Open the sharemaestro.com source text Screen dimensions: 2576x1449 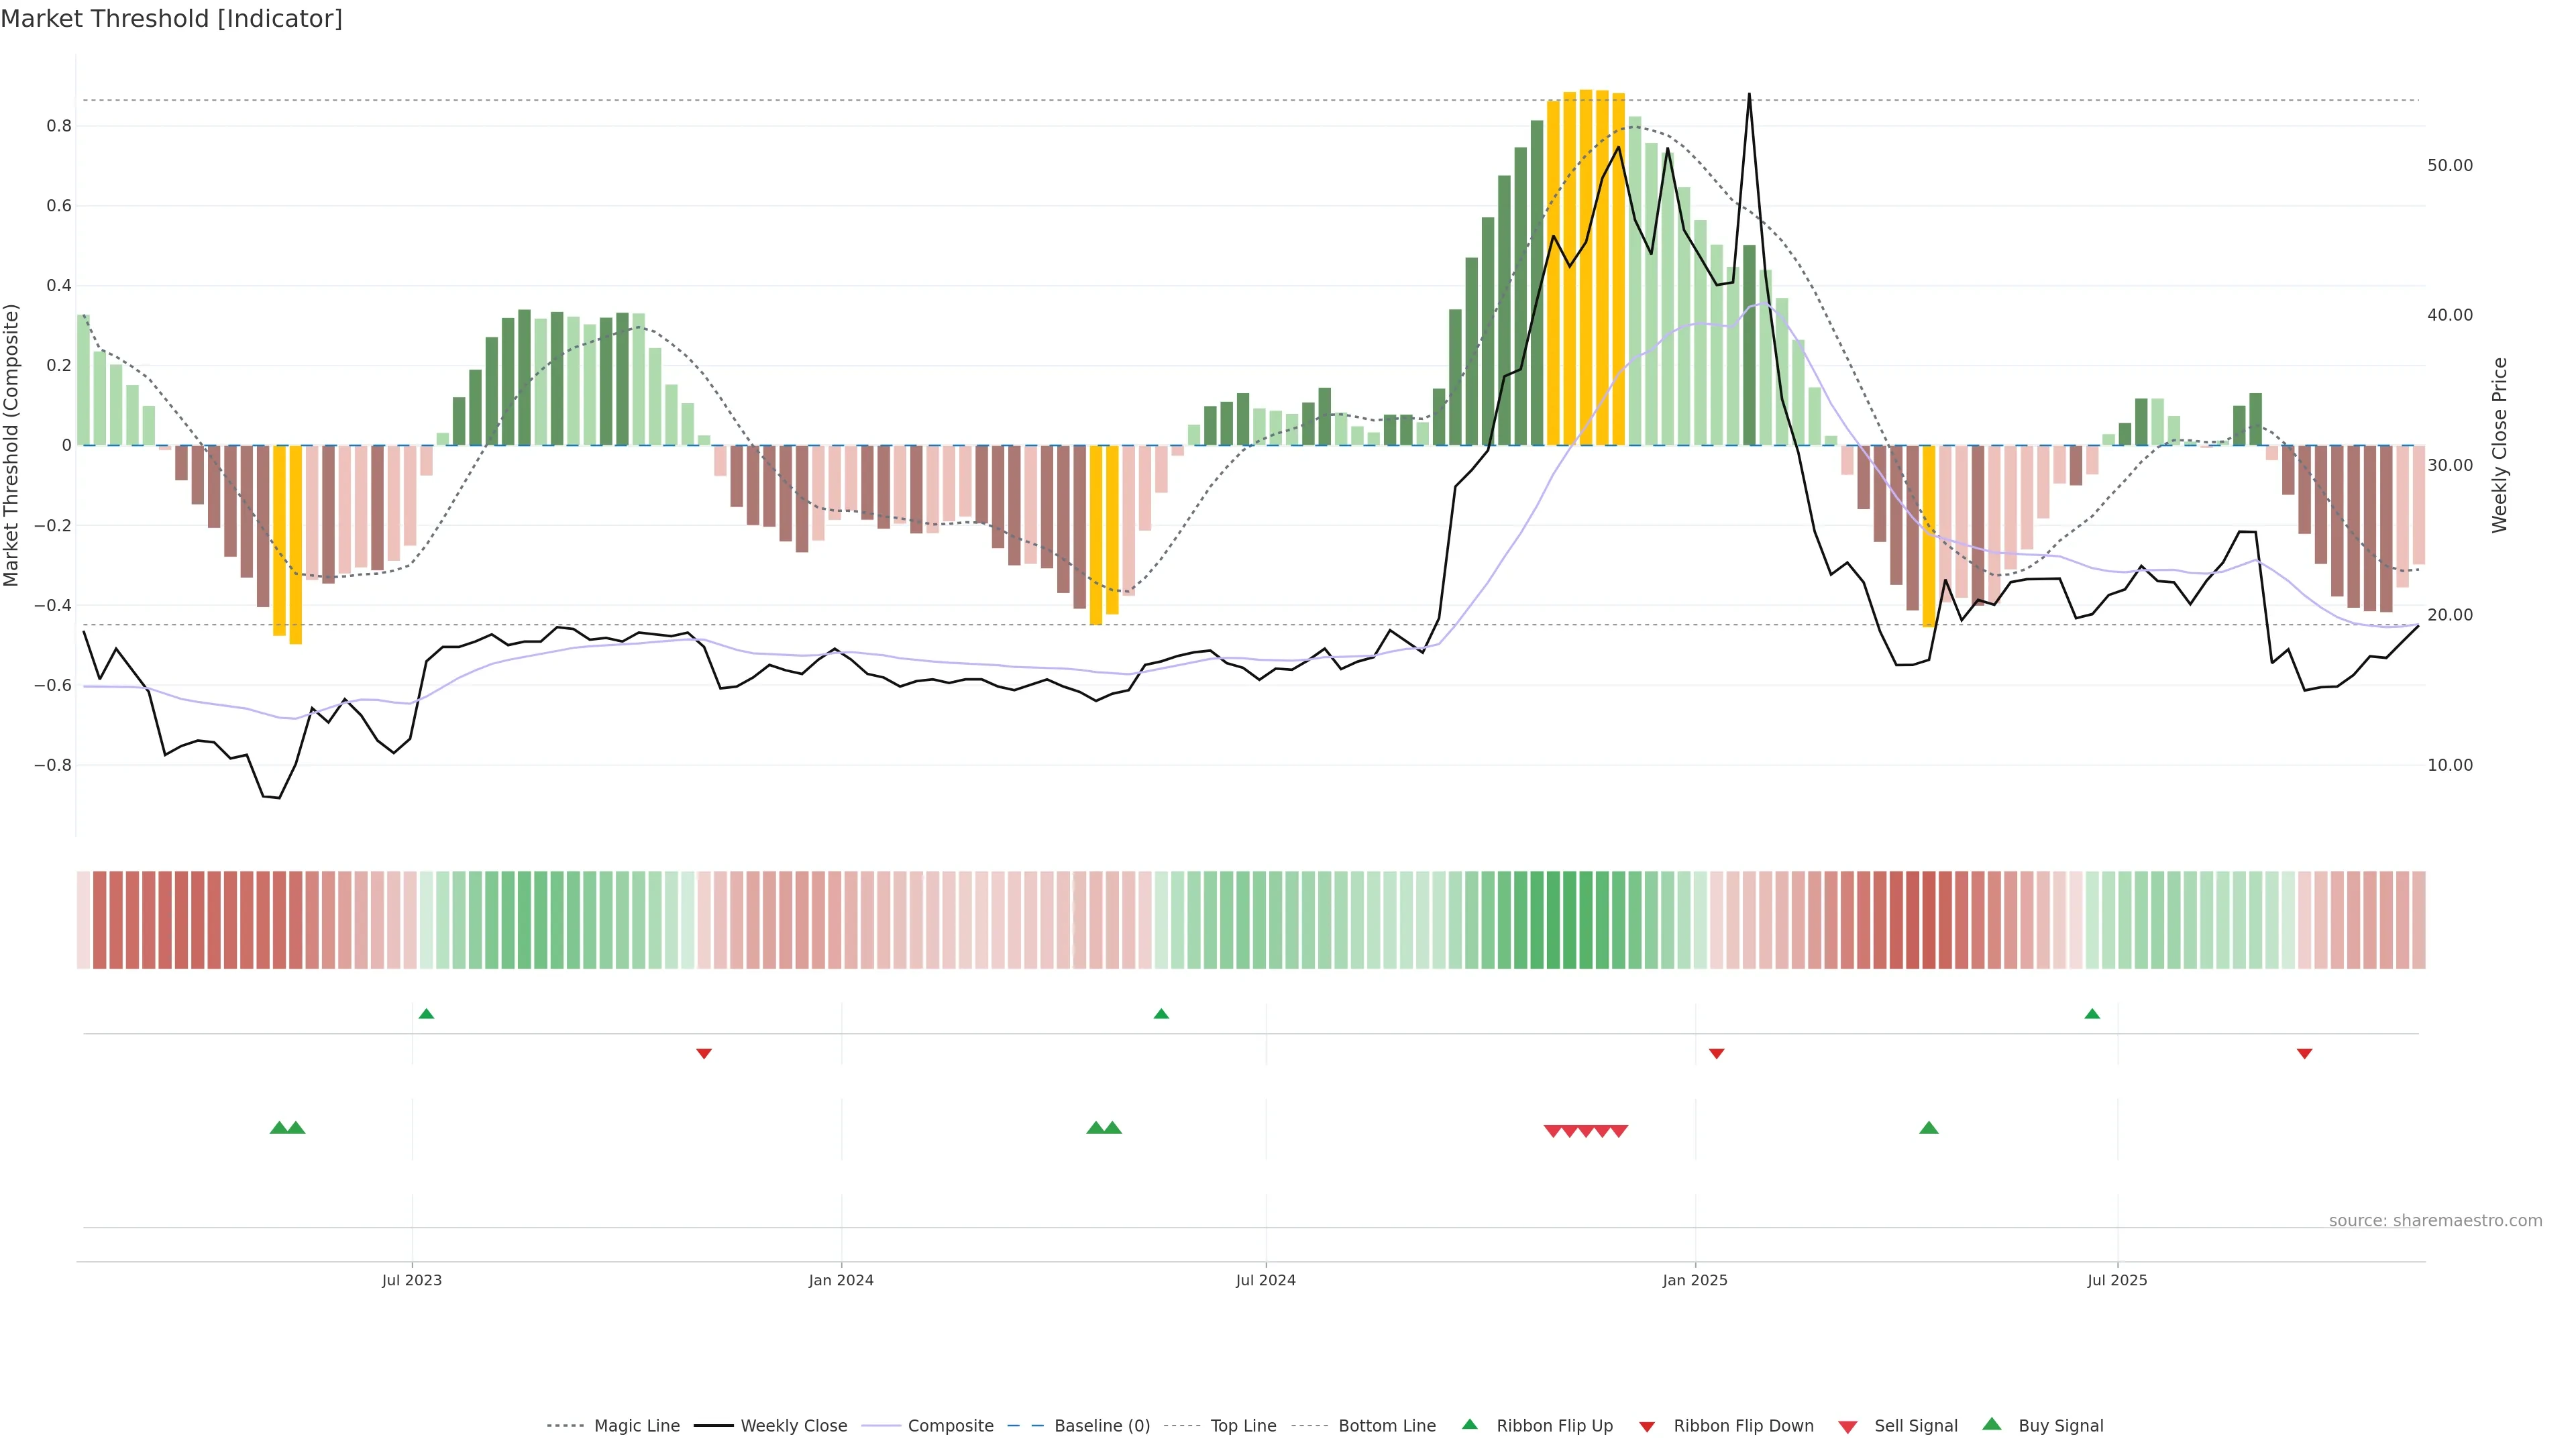2435,1221
